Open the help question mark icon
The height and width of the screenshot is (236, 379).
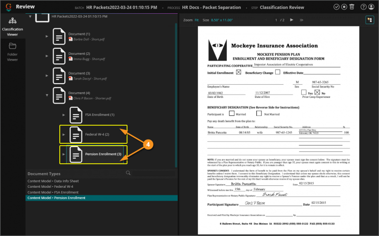363,7
